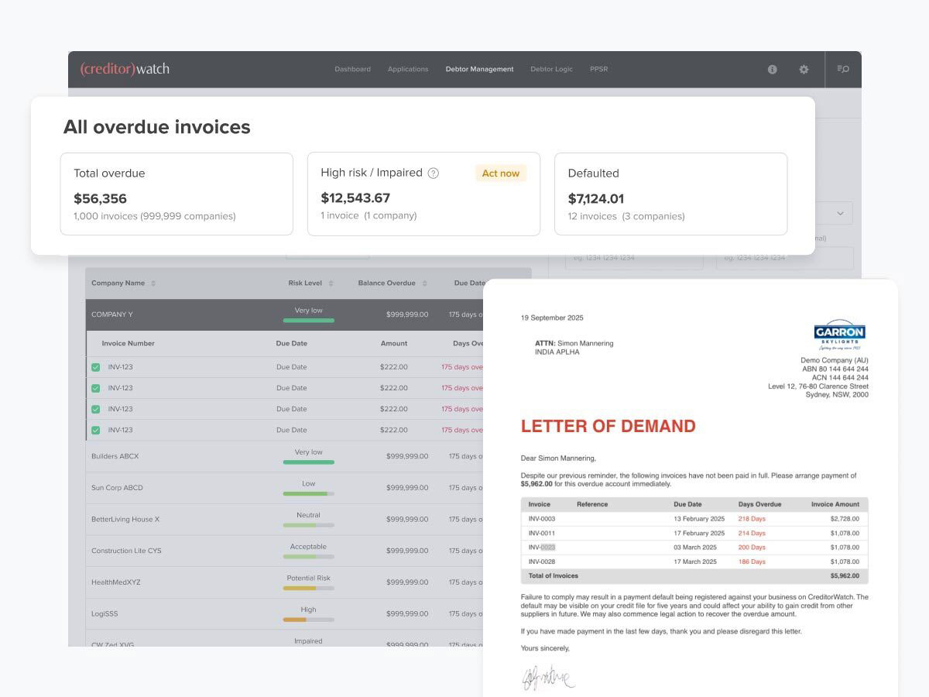Click help icon beside High risk / Impaired
Viewport: 929px width, 697px height.
click(434, 173)
